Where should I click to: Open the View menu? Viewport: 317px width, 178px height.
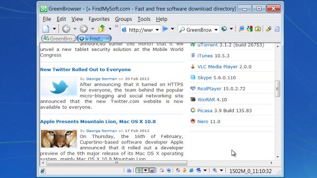coord(77,19)
